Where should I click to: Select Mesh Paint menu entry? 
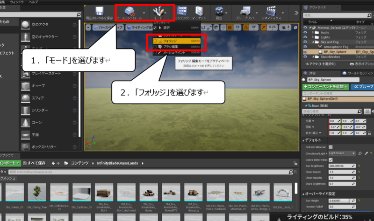point(177,52)
